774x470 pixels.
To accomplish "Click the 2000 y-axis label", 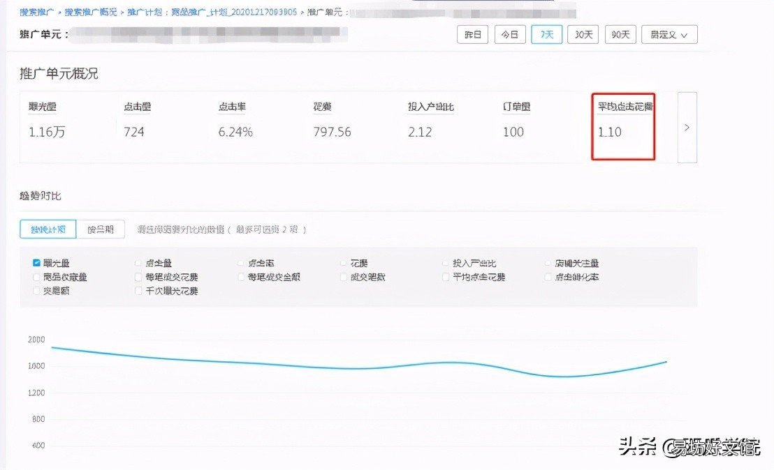I will [36, 340].
